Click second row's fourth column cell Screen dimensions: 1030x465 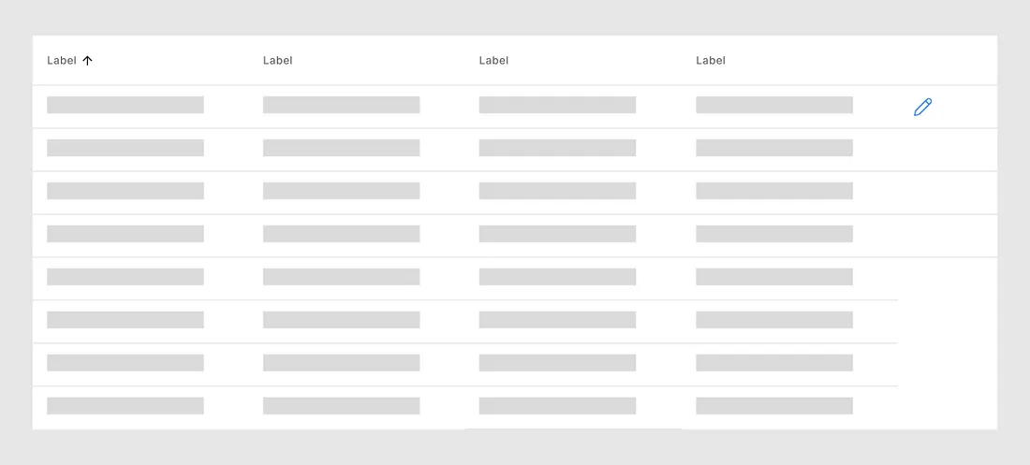point(774,148)
